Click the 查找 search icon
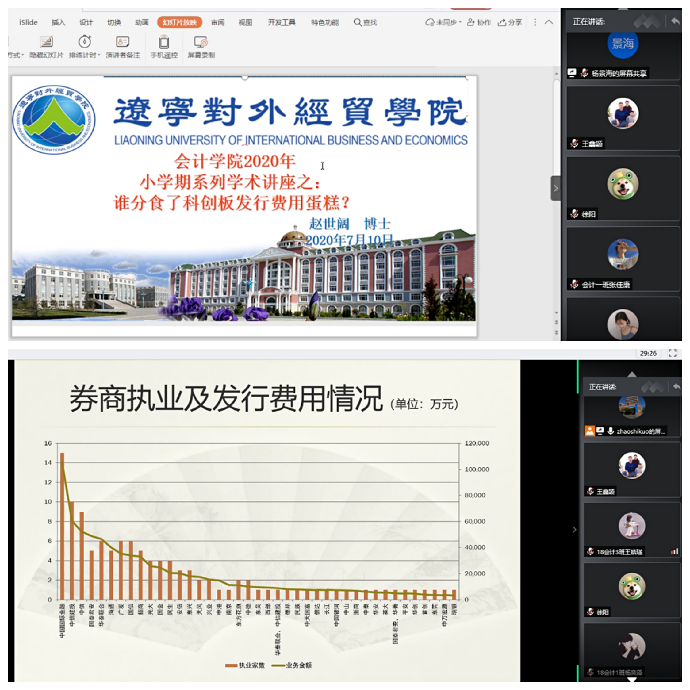The width and height of the screenshot is (690, 690). click(x=358, y=22)
